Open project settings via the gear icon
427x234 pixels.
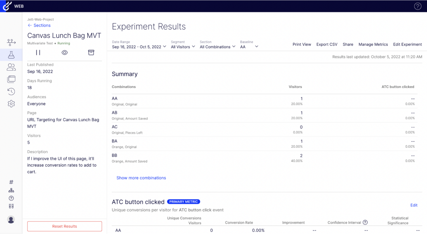(11, 104)
